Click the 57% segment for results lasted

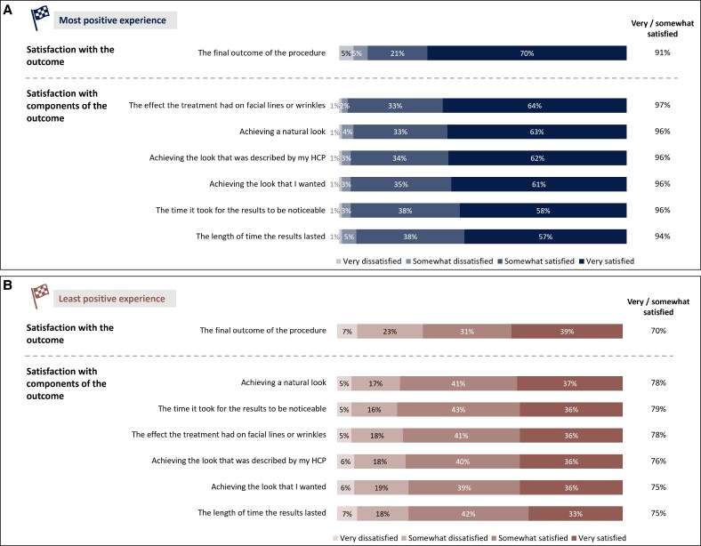tap(545, 237)
